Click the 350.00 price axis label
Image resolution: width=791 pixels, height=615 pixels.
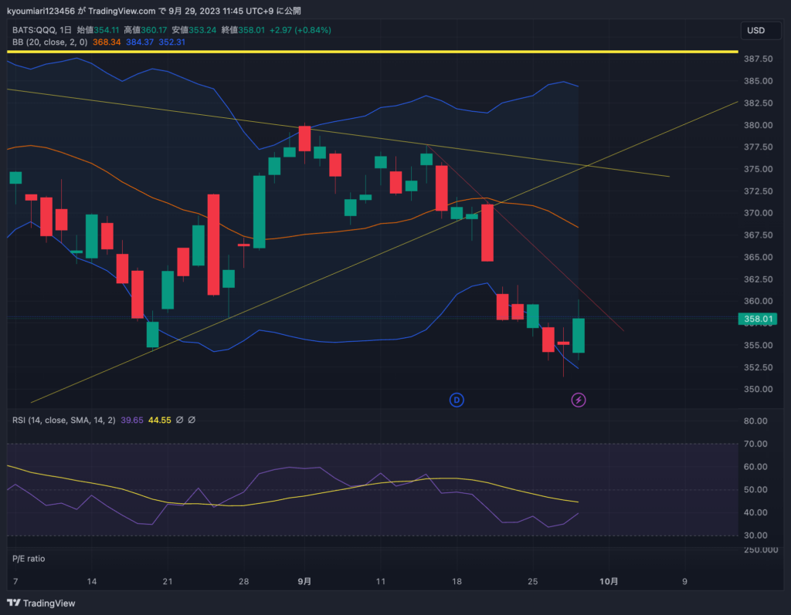[759, 389]
